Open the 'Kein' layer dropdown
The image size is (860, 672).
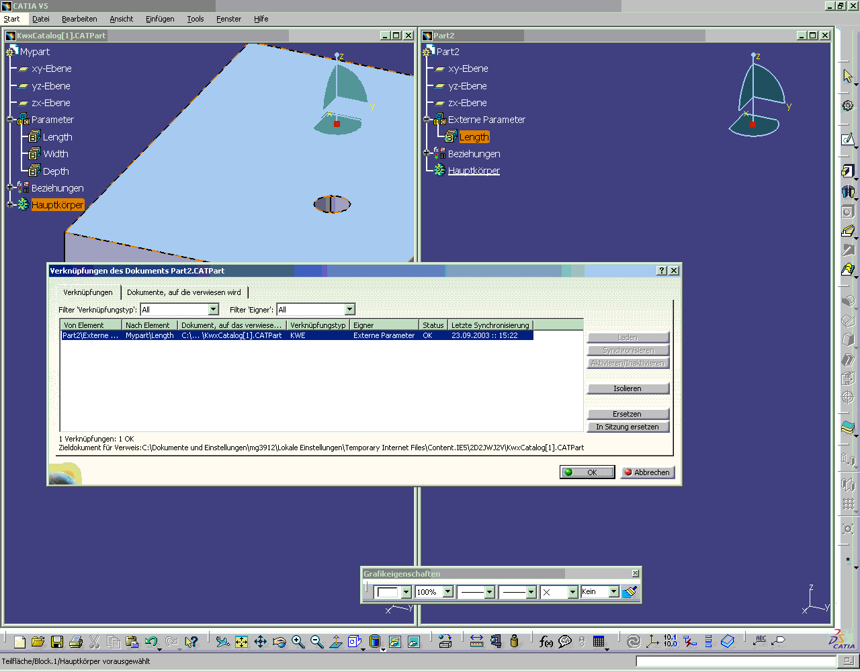[x=613, y=592]
